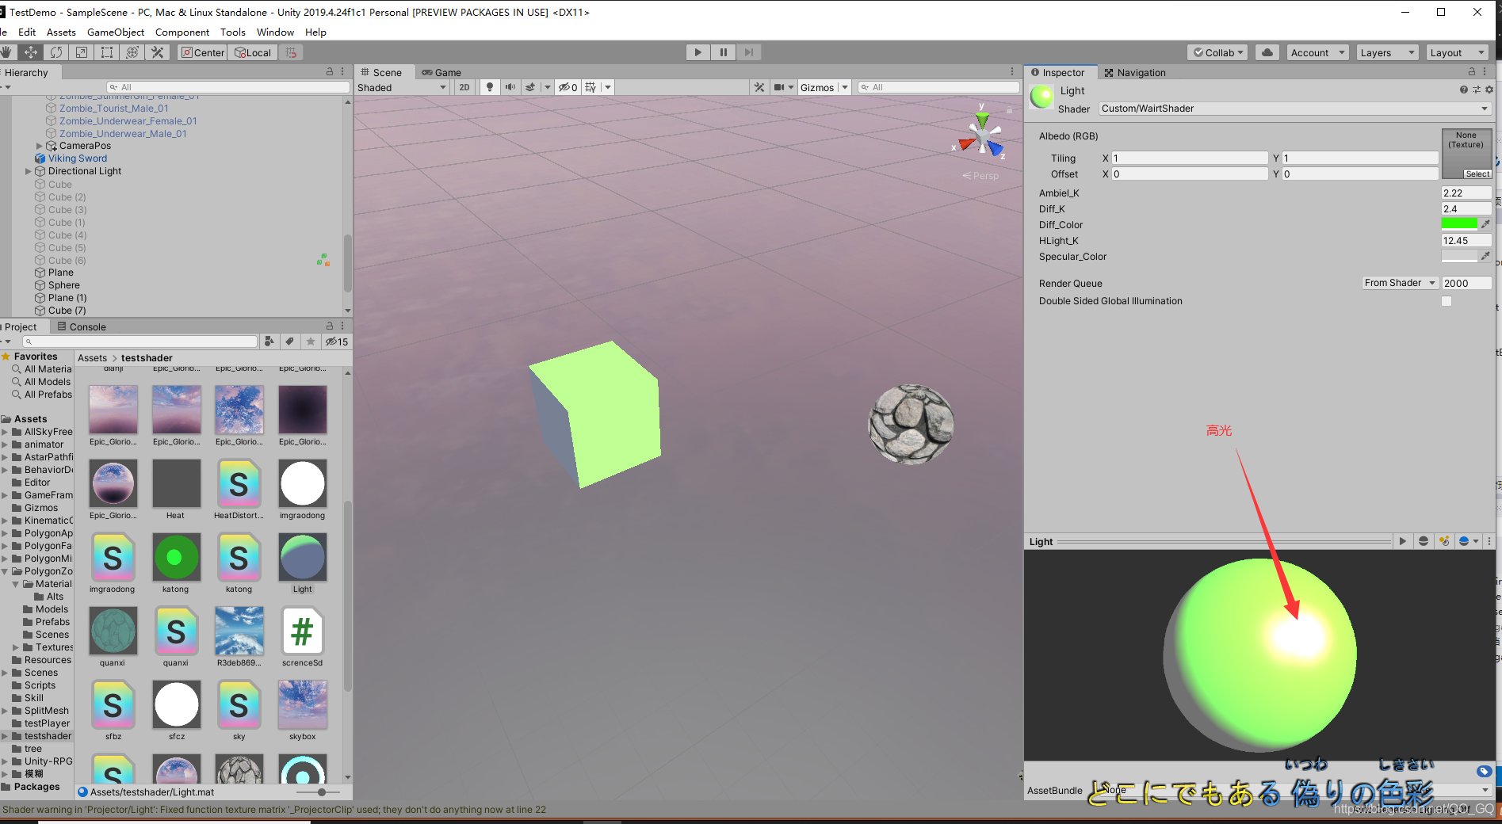Toggle scene lighting on or off
Screen dimensions: 1502x824
490,87
